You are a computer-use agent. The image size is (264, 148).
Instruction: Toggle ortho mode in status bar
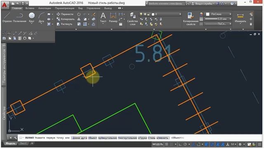click(x=180, y=144)
